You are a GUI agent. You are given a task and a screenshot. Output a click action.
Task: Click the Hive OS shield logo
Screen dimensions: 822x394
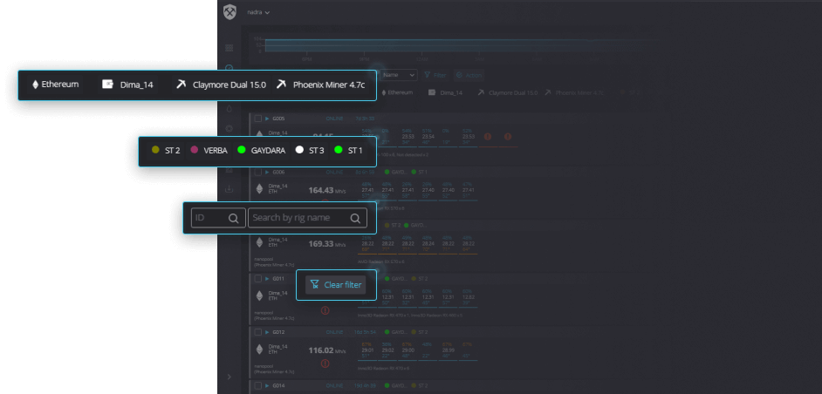229,12
